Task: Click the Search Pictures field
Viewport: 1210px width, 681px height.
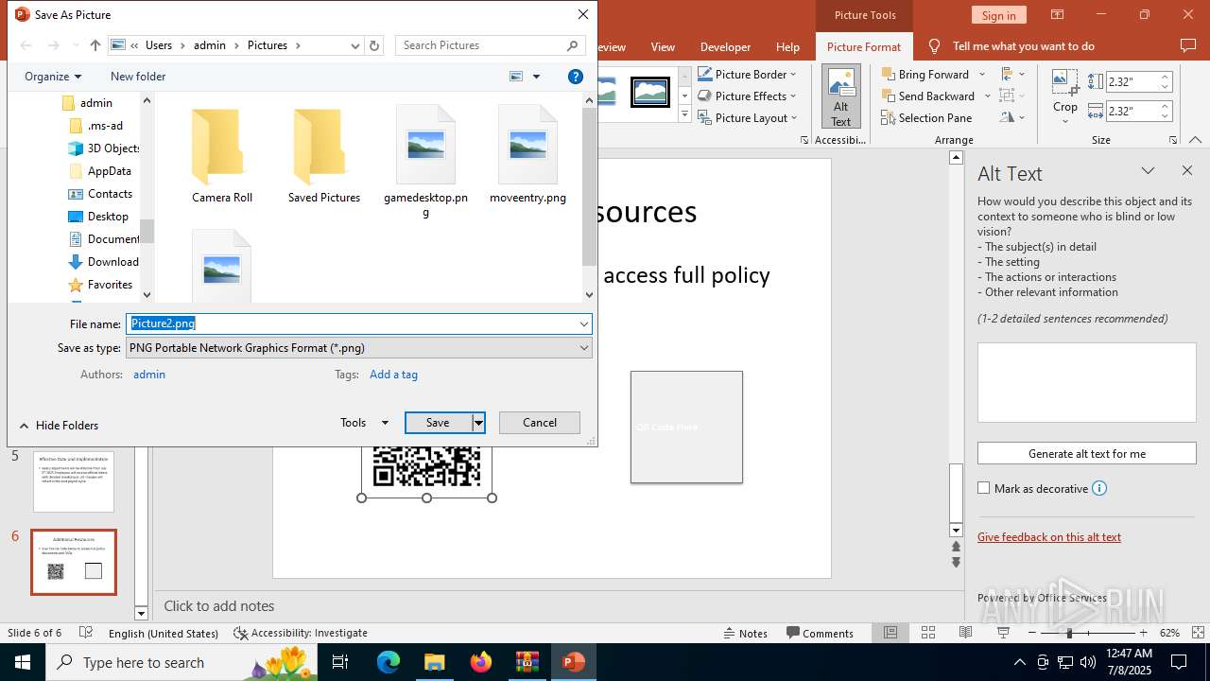Action: pos(492,45)
